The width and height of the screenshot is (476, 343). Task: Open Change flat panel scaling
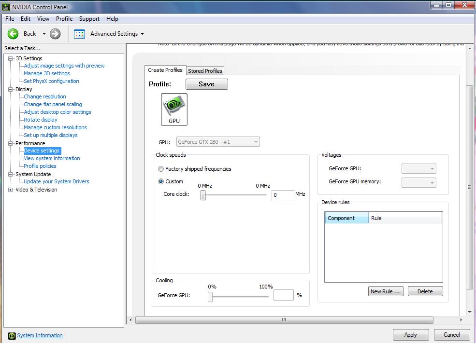pos(53,104)
